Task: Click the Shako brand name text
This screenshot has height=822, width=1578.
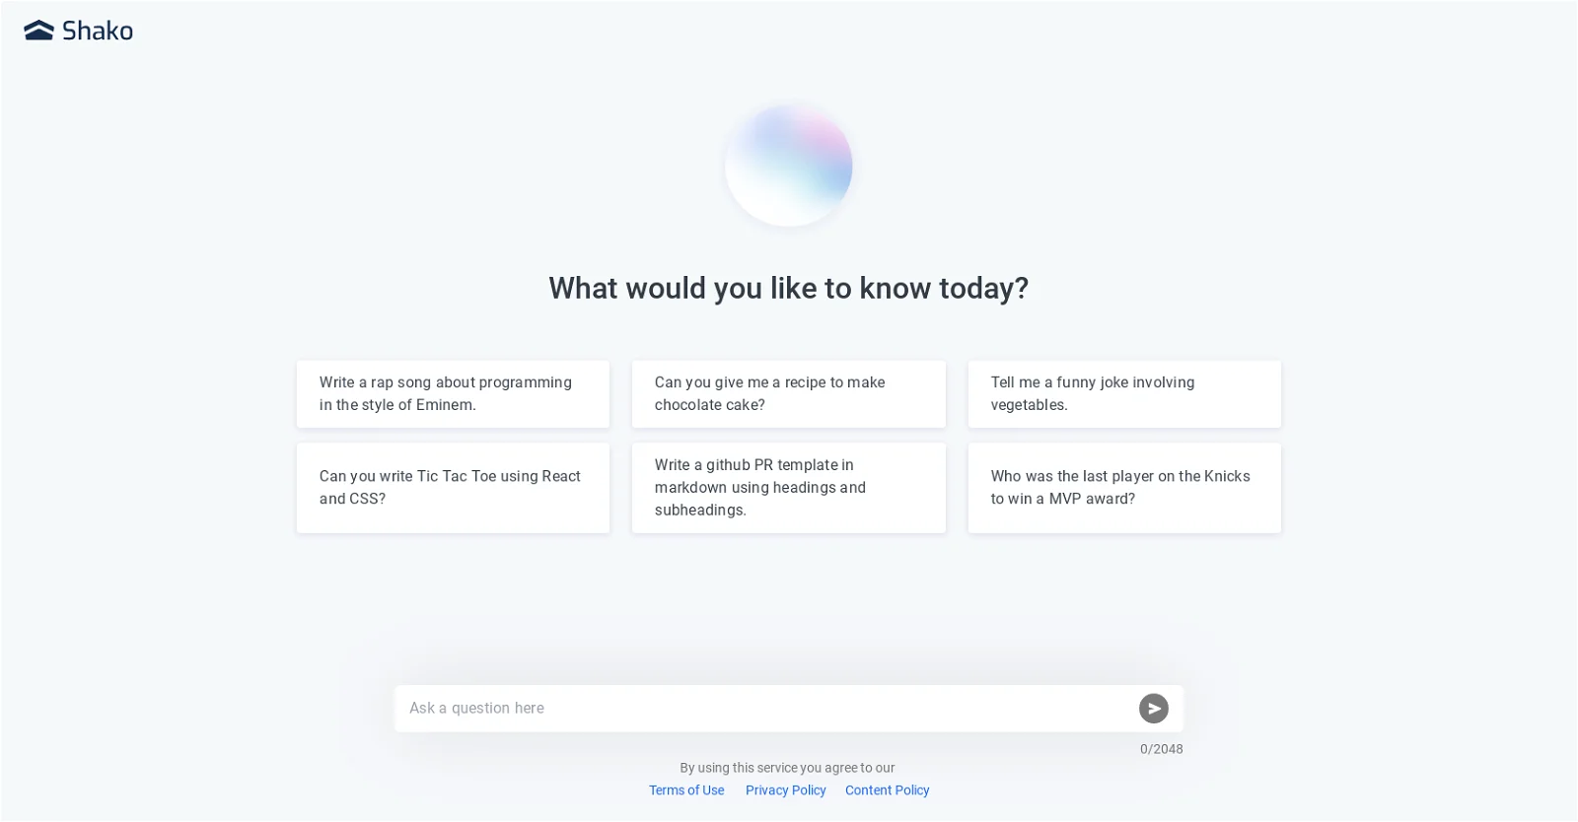Action: [97, 31]
